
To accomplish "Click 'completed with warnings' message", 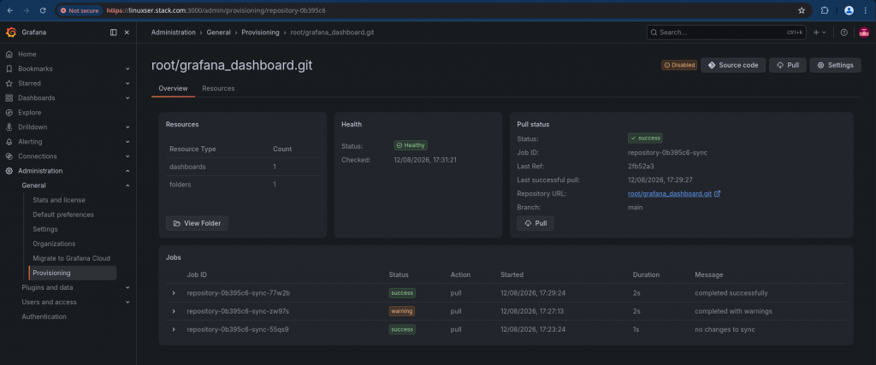I will [x=733, y=311].
